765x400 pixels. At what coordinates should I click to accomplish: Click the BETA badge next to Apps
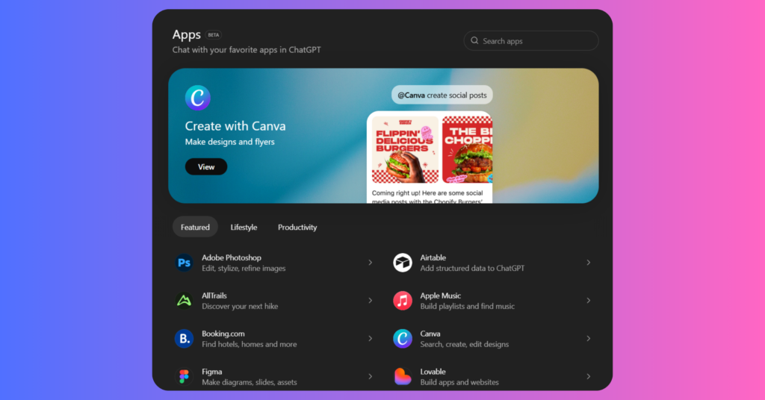pyautogui.click(x=213, y=35)
